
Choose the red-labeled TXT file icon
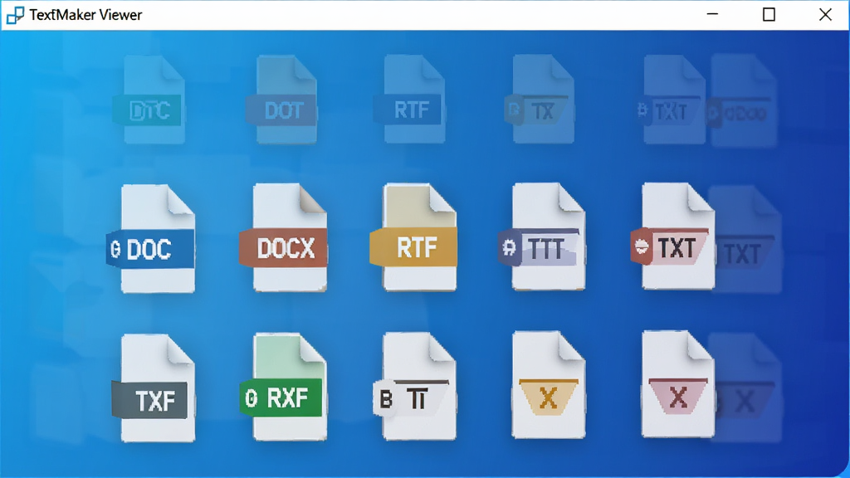(672, 236)
